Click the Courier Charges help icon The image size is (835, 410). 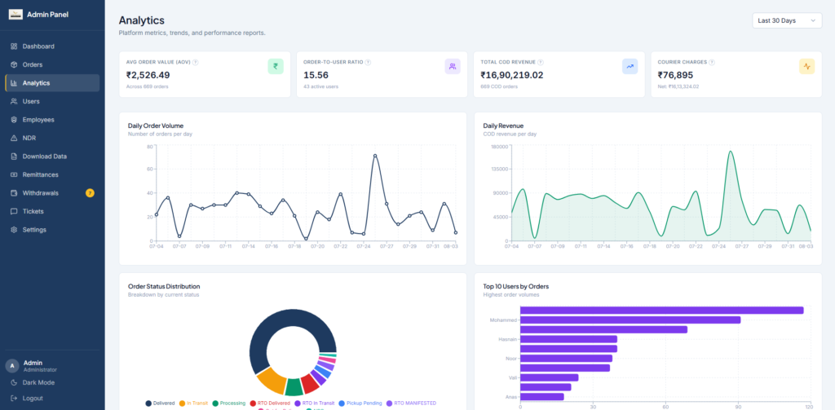[x=712, y=62]
